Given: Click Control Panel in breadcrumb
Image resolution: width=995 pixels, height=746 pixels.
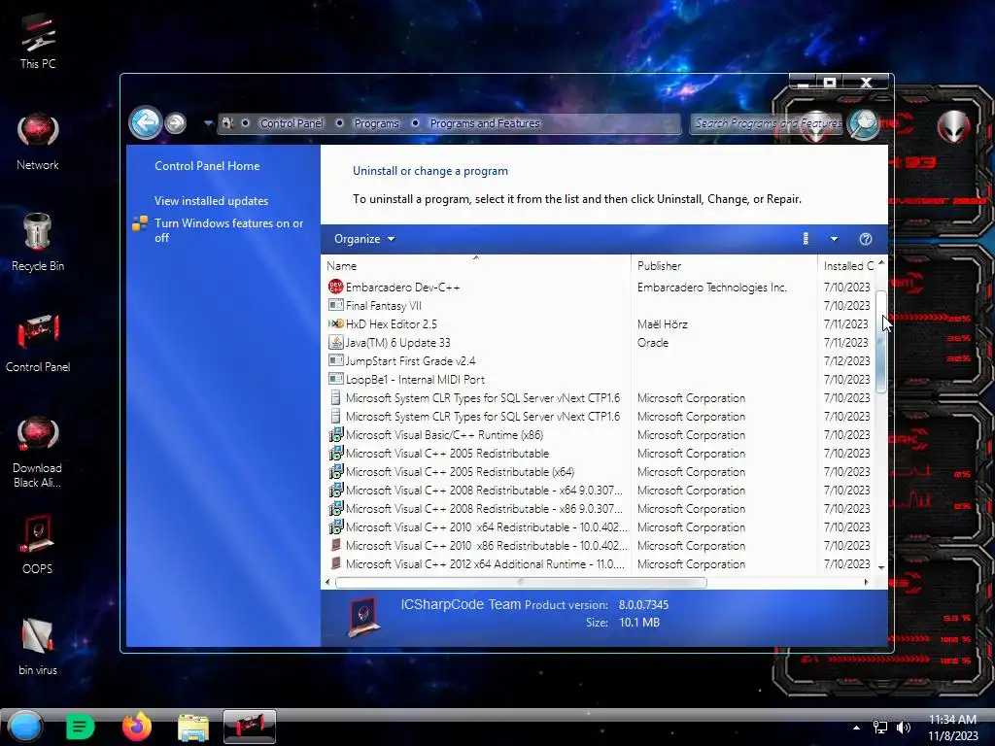Looking at the screenshot, I should coord(292,123).
